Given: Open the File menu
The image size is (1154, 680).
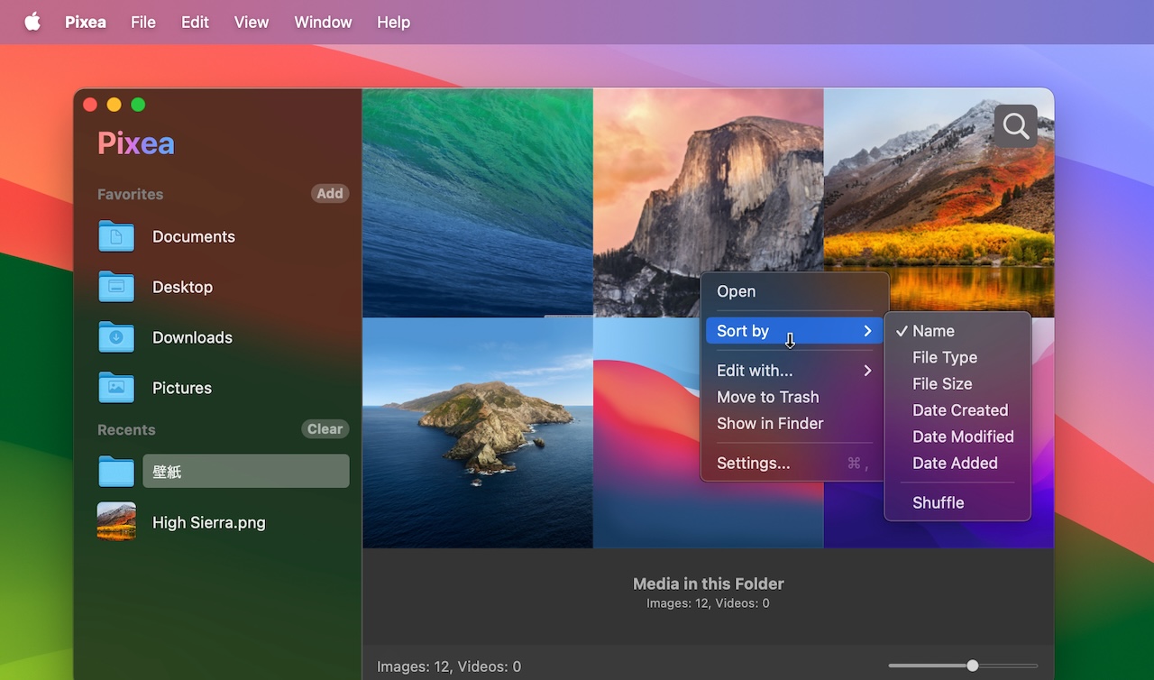Looking at the screenshot, I should (x=143, y=22).
